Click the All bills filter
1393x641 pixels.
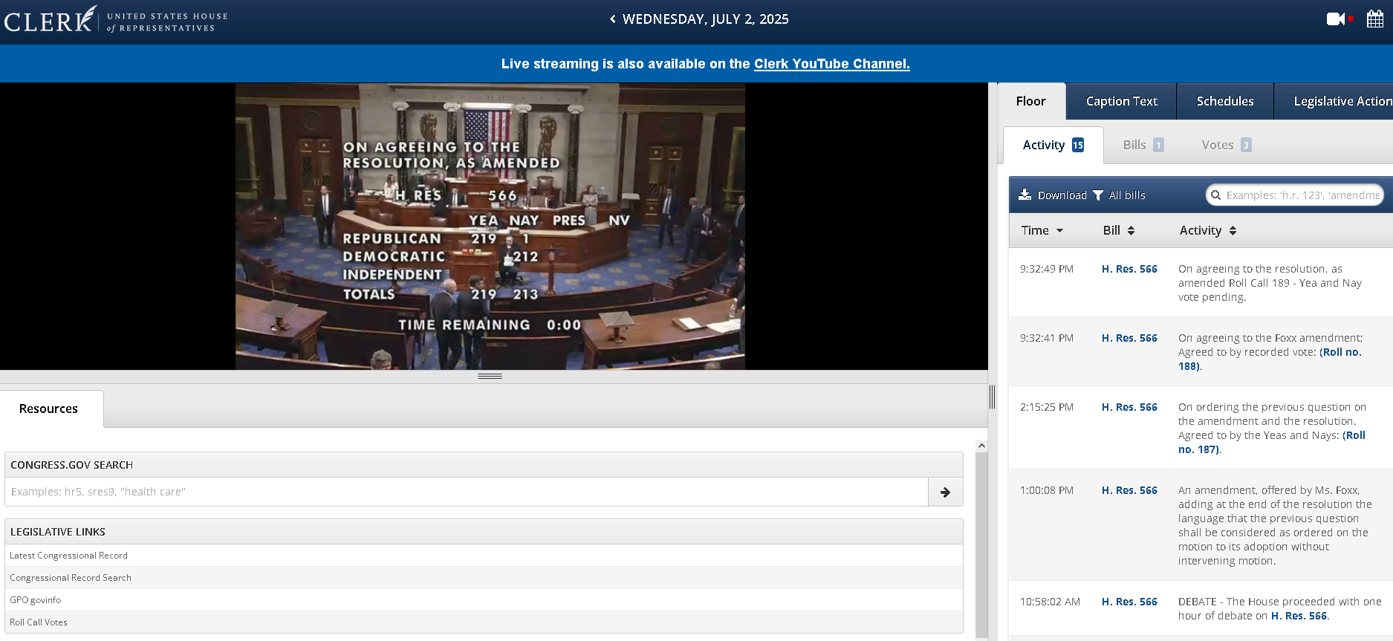point(1119,195)
